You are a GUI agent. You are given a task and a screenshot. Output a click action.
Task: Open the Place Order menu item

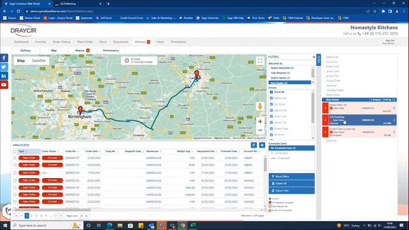click(85, 42)
